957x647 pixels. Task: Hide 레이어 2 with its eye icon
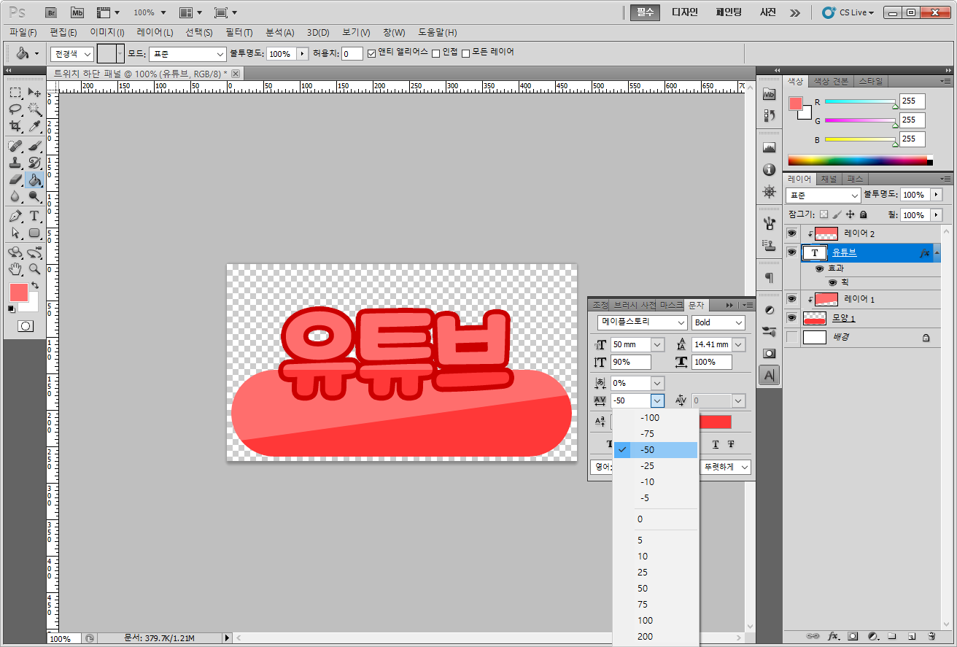(791, 233)
